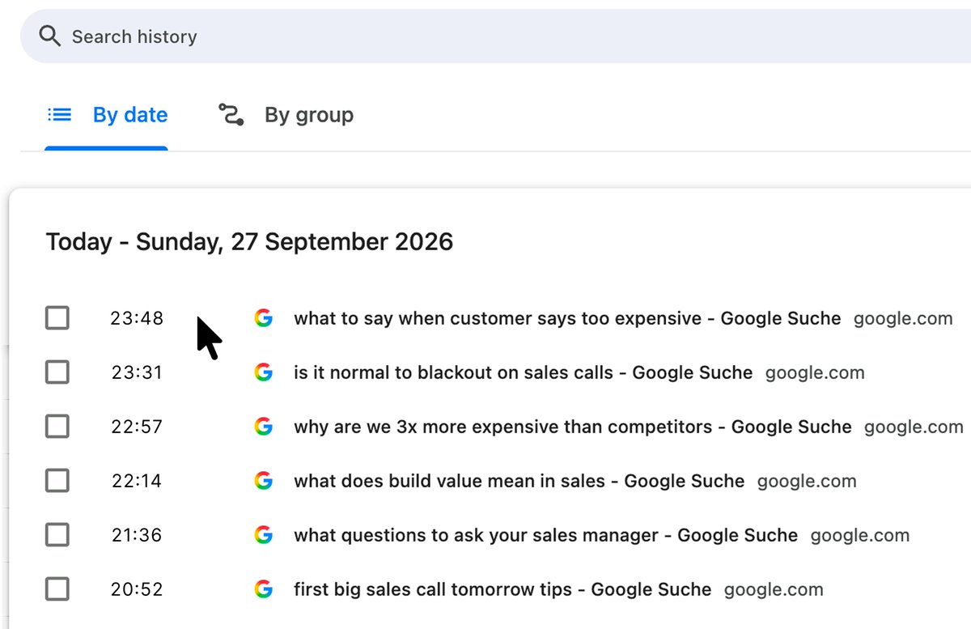The height and width of the screenshot is (629, 971).
Task: Click the Google favicon on the 21:36 row
Action: click(x=263, y=535)
